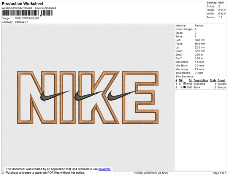Click the max jump value 7.0 mm

[x=199, y=69]
